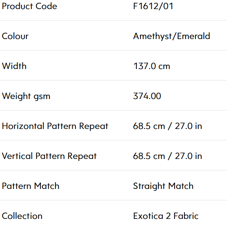
Task: Select the Straight Match value
Action: 163,187
